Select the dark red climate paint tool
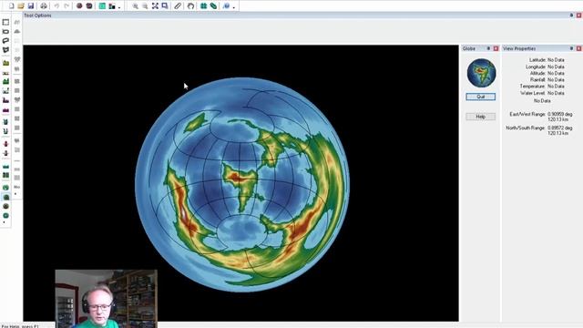Screen dimensions: 583x328 click(5, 144)
